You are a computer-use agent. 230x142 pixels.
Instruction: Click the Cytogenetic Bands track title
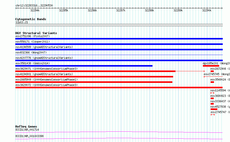31,19
